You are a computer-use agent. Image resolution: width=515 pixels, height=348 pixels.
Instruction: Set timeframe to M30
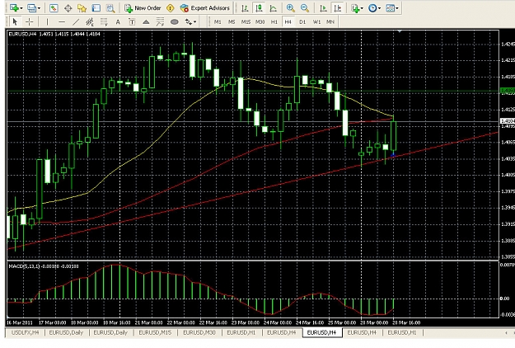(x=260, y=22)
